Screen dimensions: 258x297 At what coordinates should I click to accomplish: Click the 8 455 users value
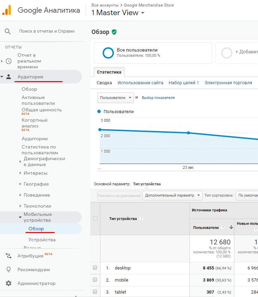(208, 268)
